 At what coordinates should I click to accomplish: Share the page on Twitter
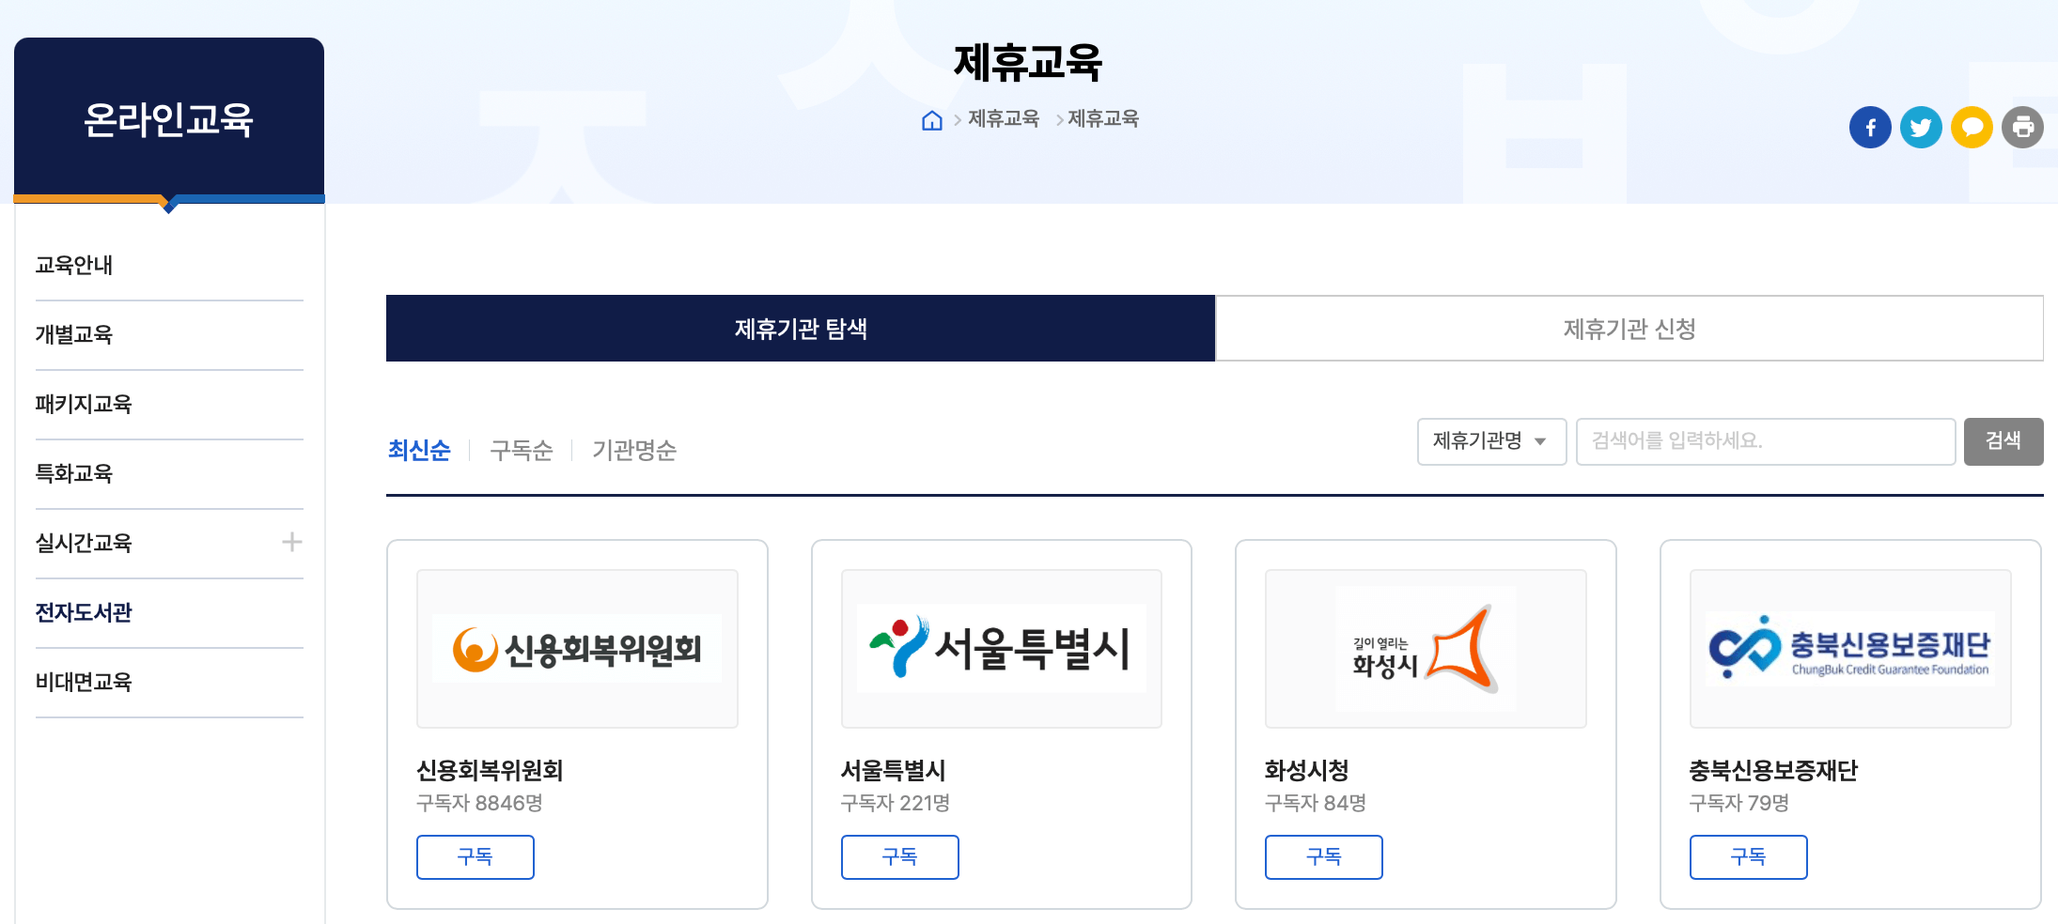coord(1921,127)
